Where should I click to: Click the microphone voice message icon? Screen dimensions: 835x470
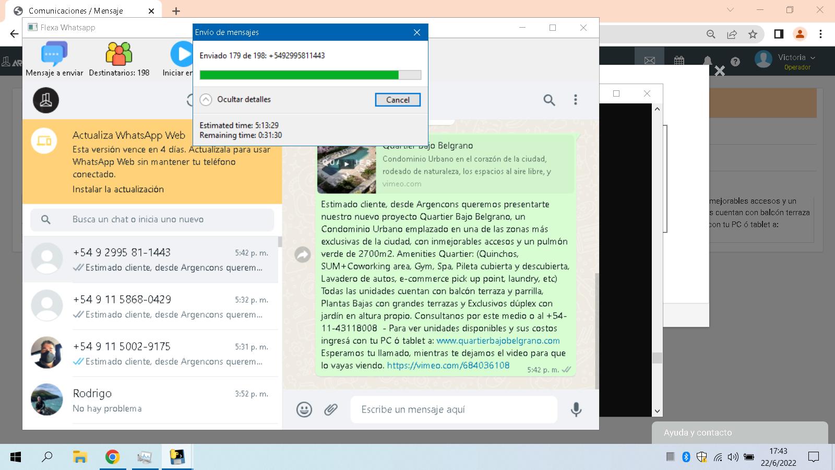pyautogui.click(x=576, y=409)
